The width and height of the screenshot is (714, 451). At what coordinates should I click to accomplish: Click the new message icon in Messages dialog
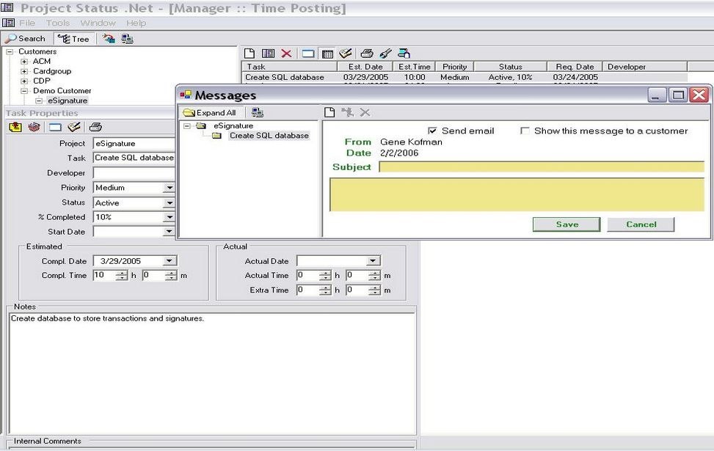328,111
